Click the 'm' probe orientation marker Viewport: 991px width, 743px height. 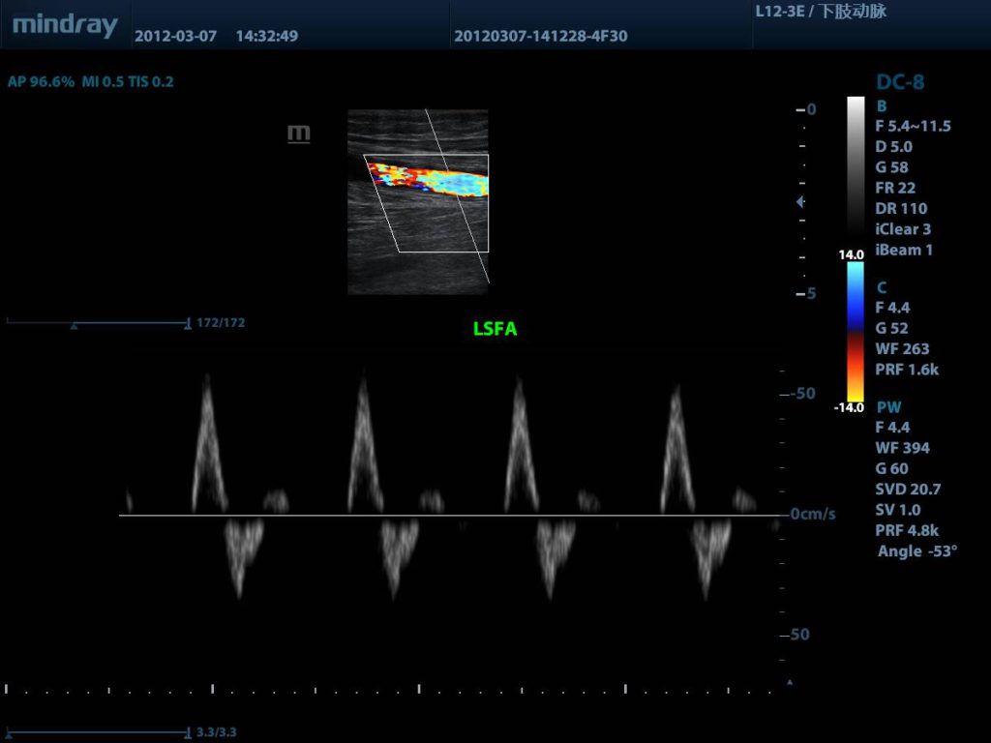(299, 134)
